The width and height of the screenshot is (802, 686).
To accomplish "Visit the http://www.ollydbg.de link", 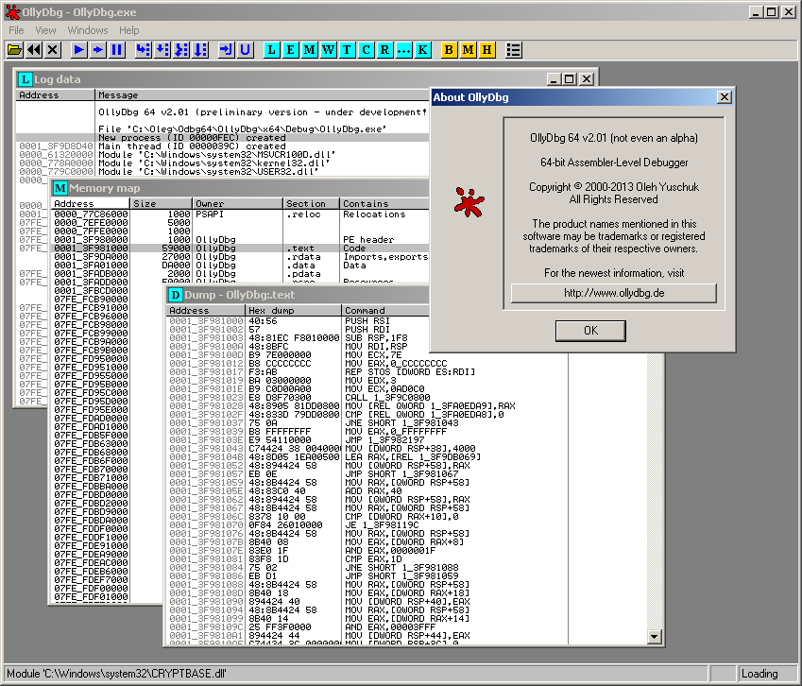I will coord(614,293).
